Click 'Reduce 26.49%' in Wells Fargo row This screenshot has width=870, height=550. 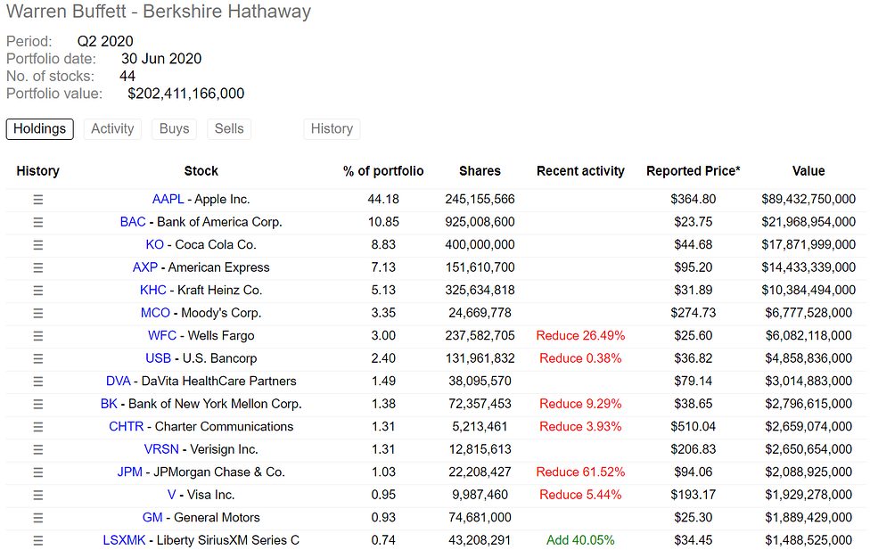pos(580,336)
